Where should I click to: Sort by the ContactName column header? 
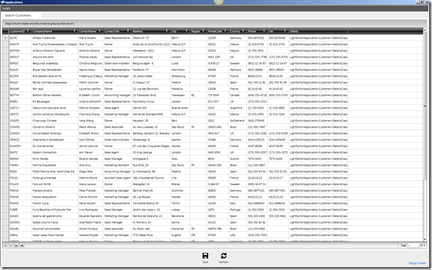click(88, 32)
